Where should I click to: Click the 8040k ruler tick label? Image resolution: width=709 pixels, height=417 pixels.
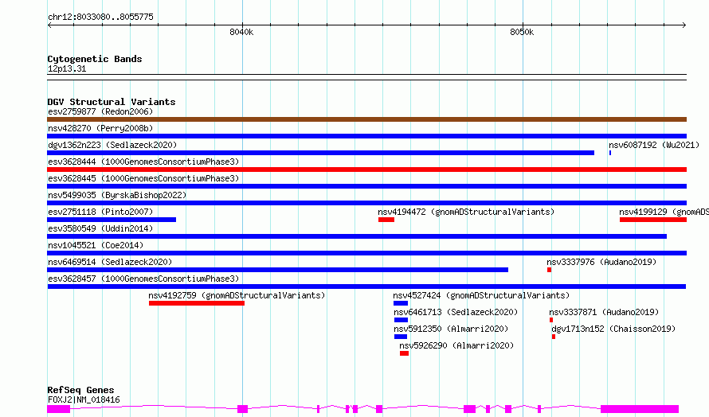tap(241, 32)
